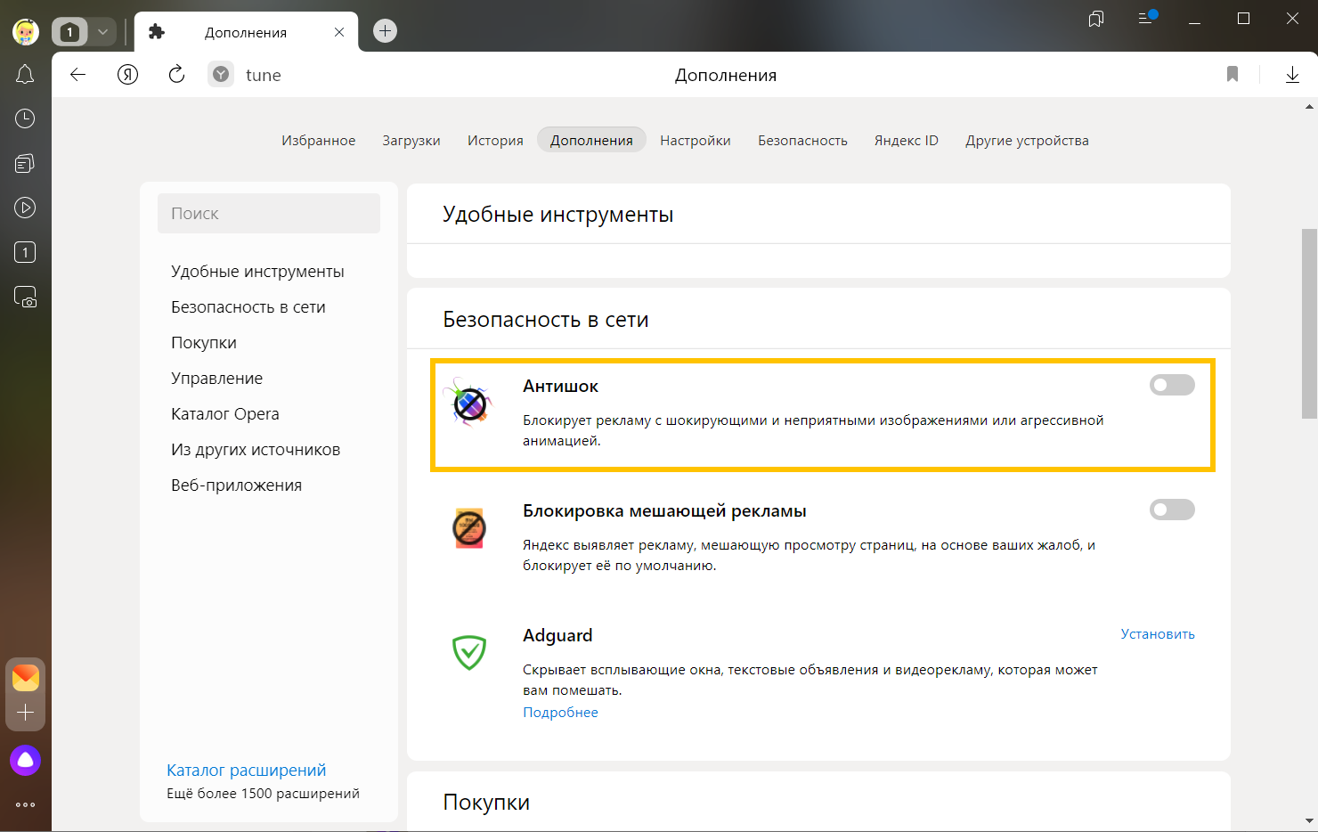Open Adguard's Подробнее link

tap(560, 713)
